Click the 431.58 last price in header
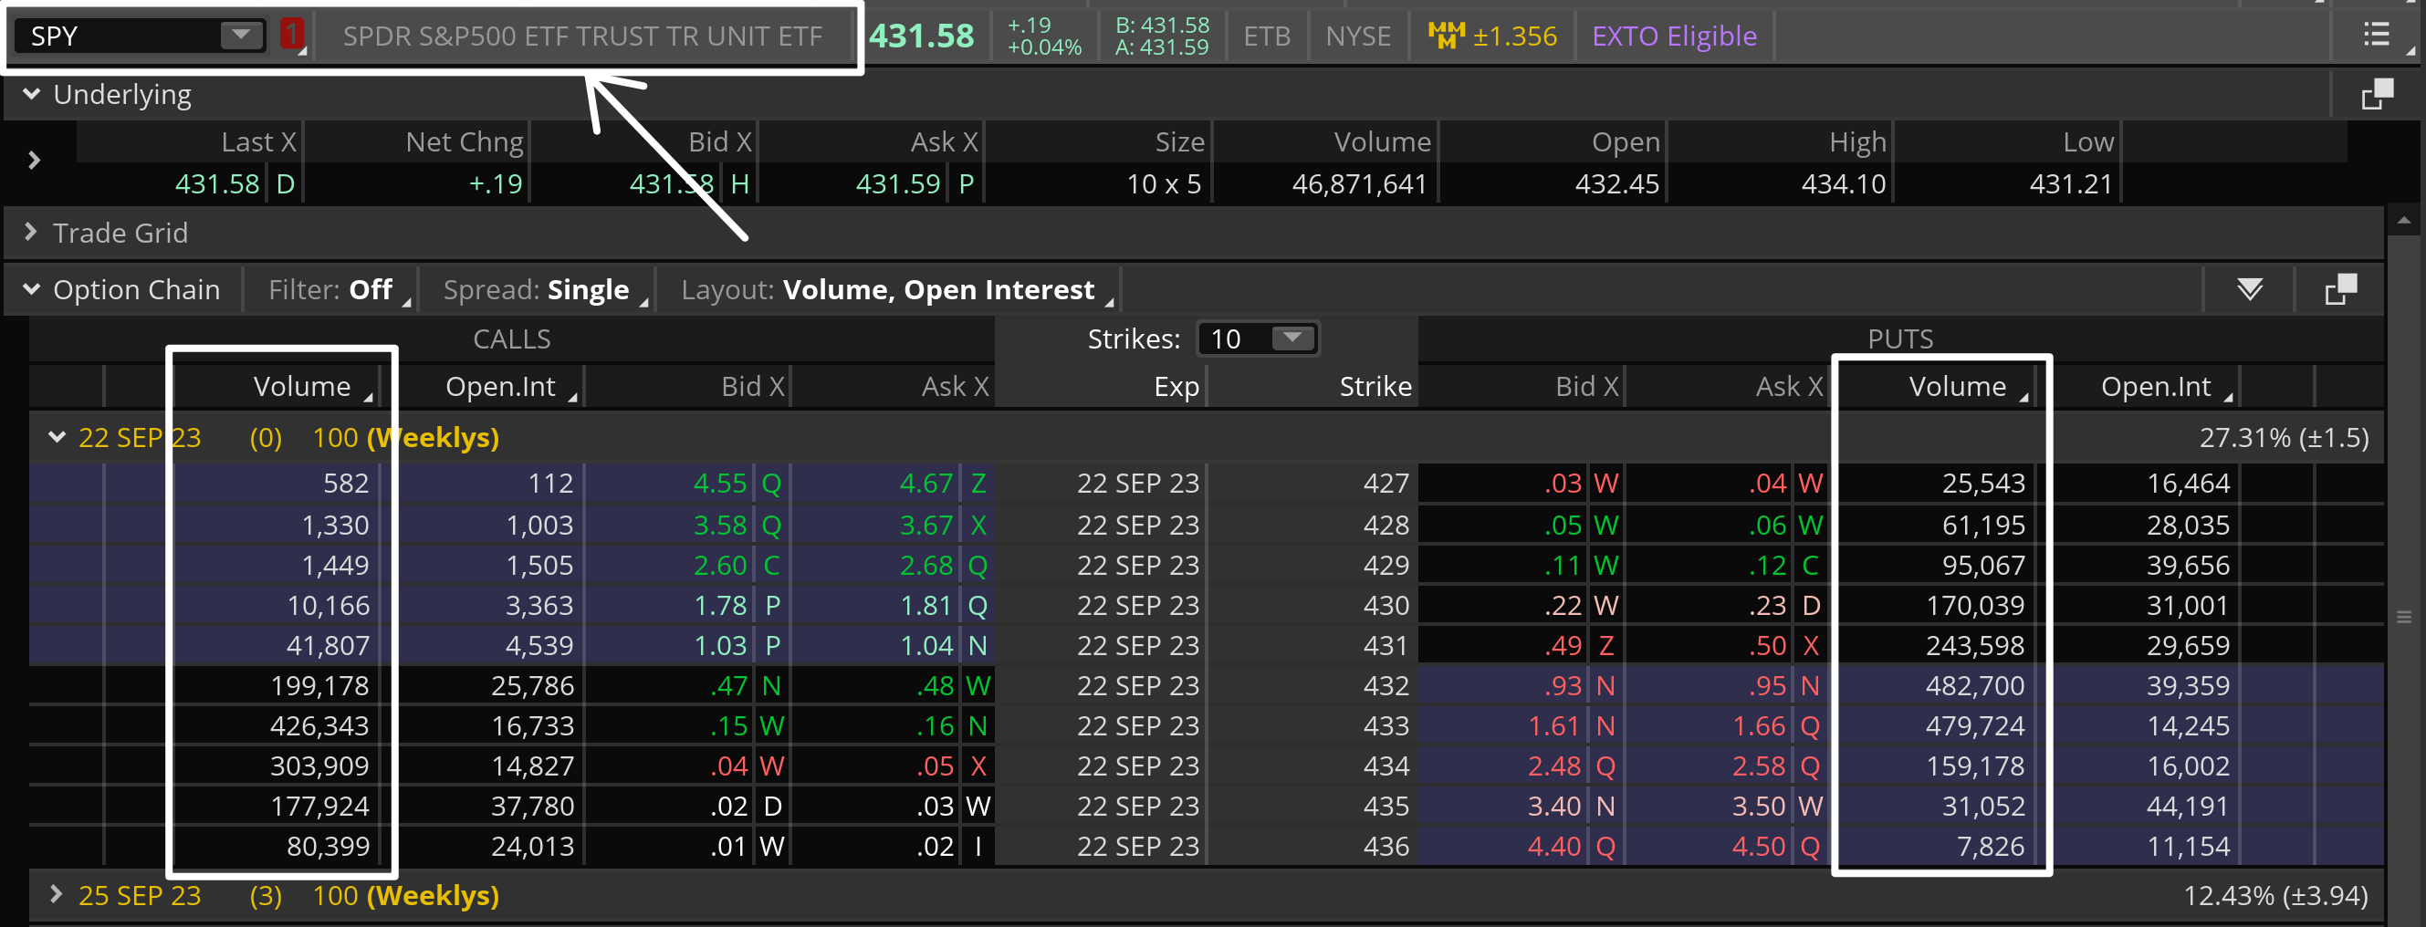 pos(921,36)
